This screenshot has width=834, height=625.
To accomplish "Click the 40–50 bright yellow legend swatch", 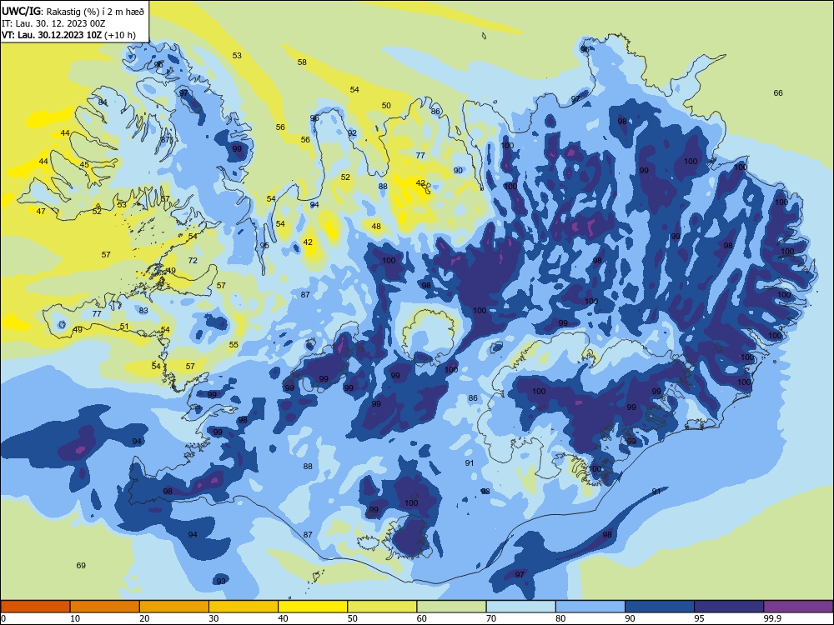I will [313, 607].
